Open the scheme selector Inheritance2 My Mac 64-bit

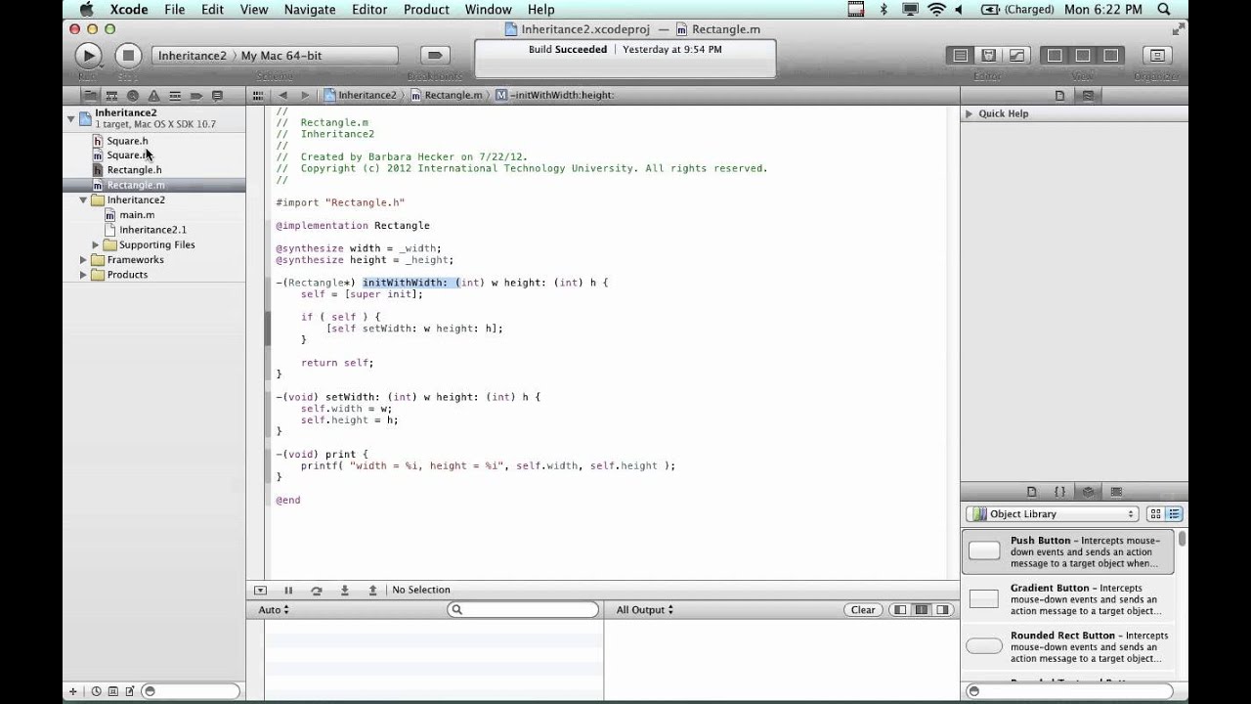[x=275, y=56]
